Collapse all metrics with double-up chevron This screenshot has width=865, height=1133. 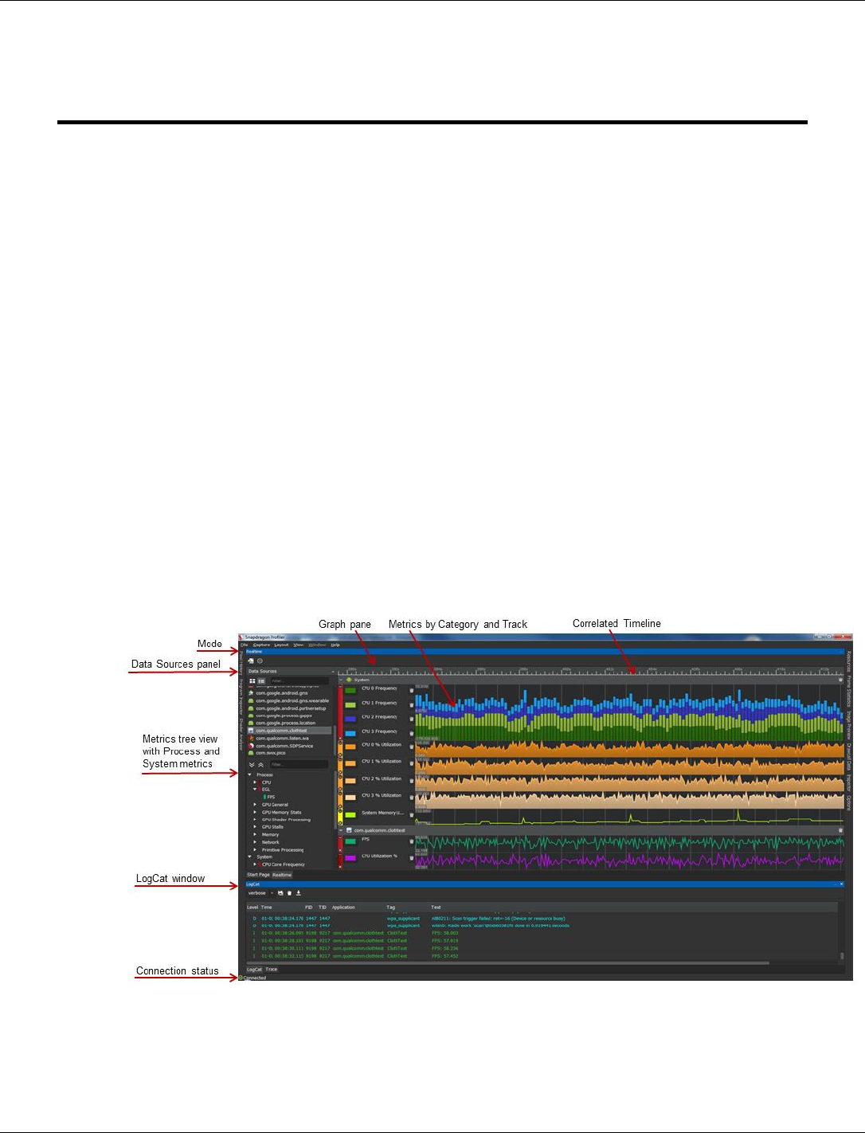point(260,765)
